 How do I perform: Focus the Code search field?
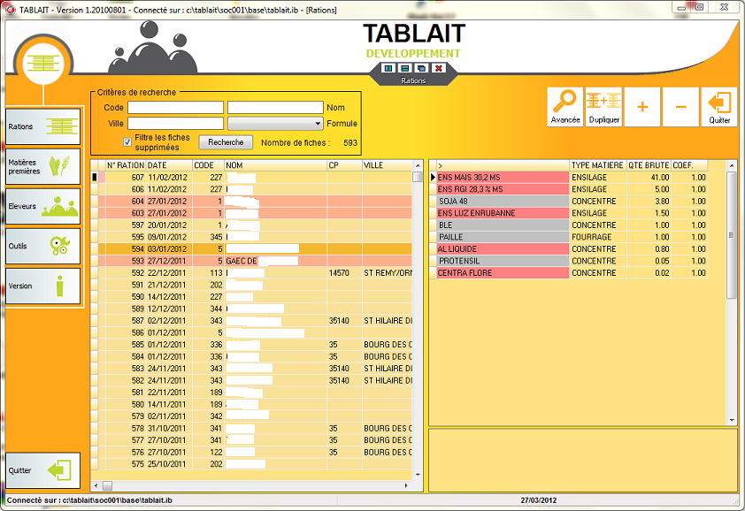(176, 107)
